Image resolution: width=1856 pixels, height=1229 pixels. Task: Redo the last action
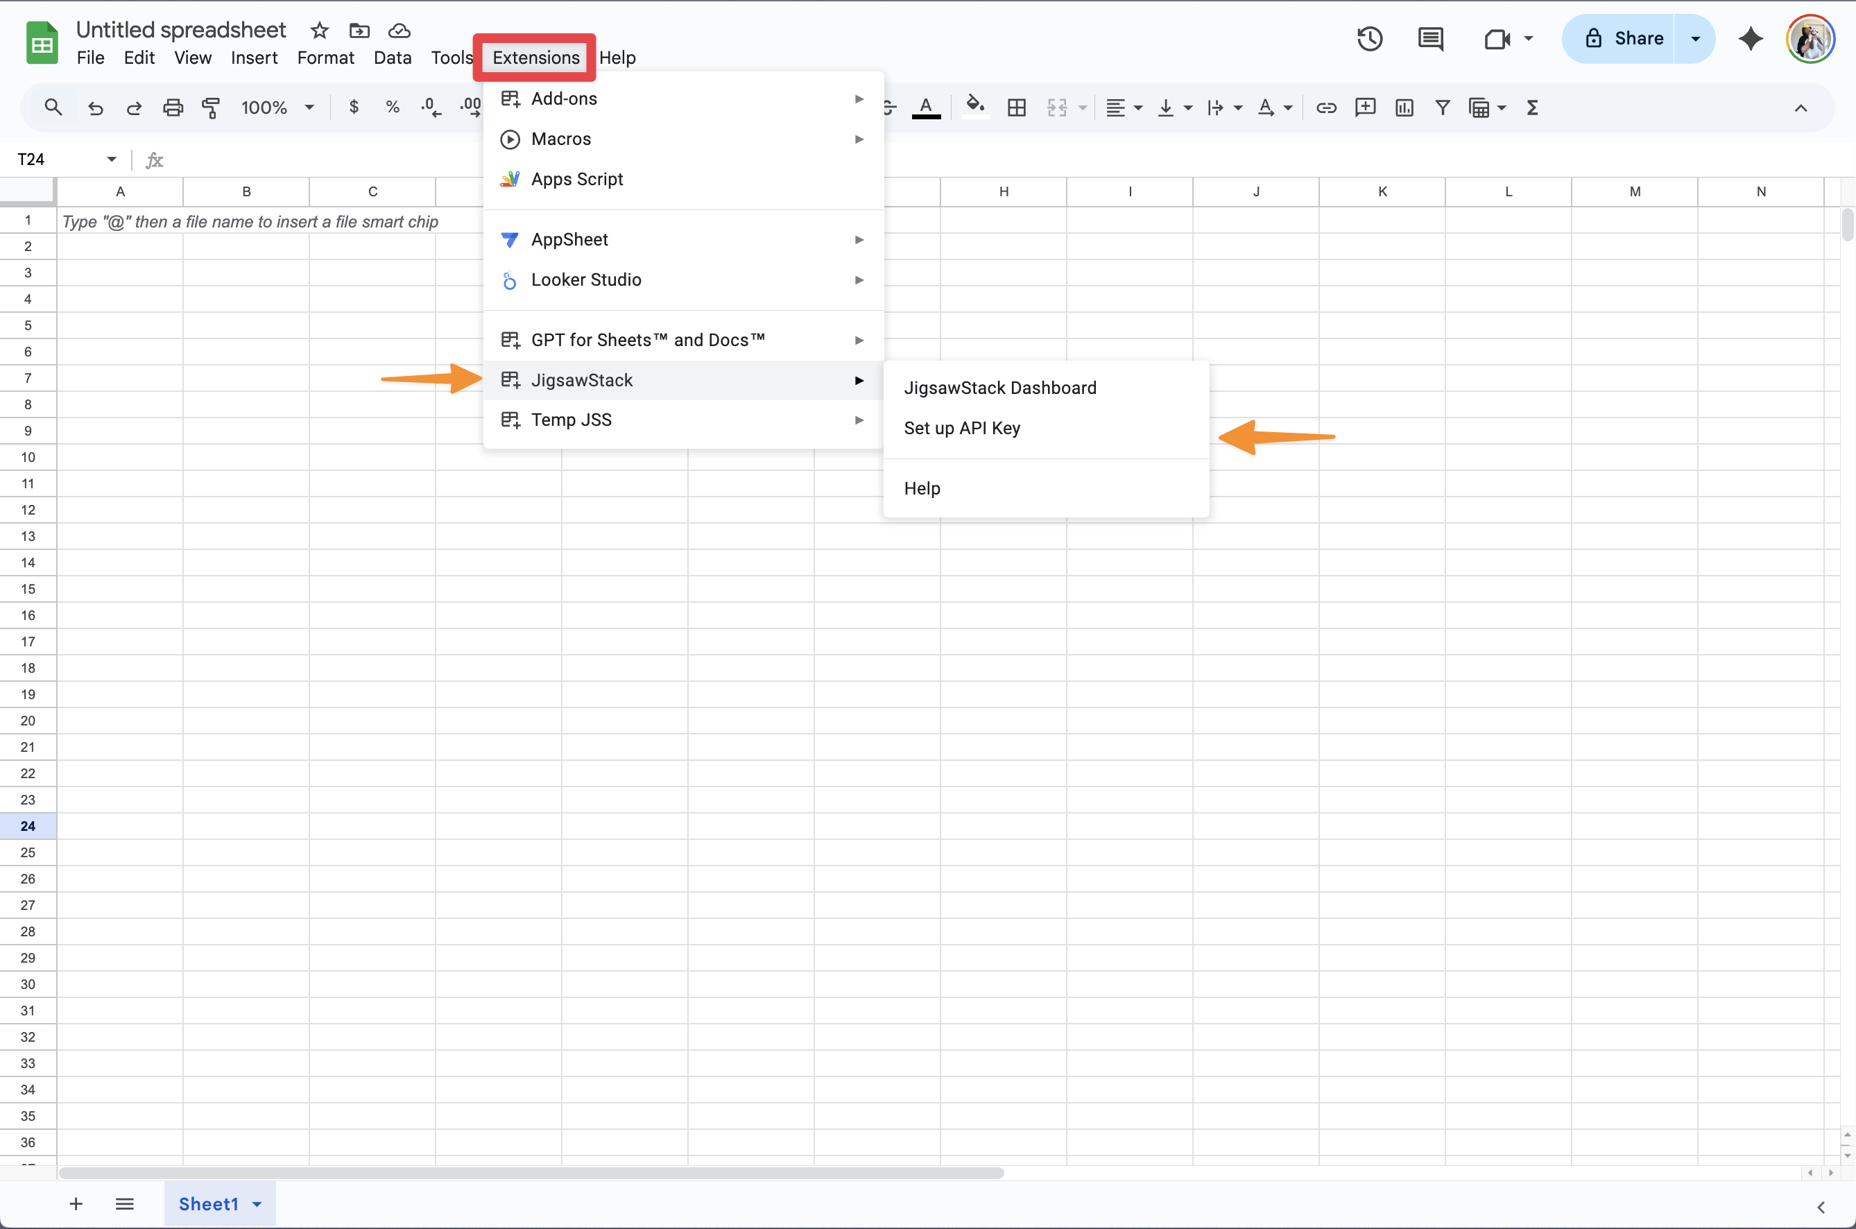(x=134, y=108)
